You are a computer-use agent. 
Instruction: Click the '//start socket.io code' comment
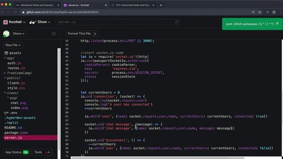(x=102, y=53)
